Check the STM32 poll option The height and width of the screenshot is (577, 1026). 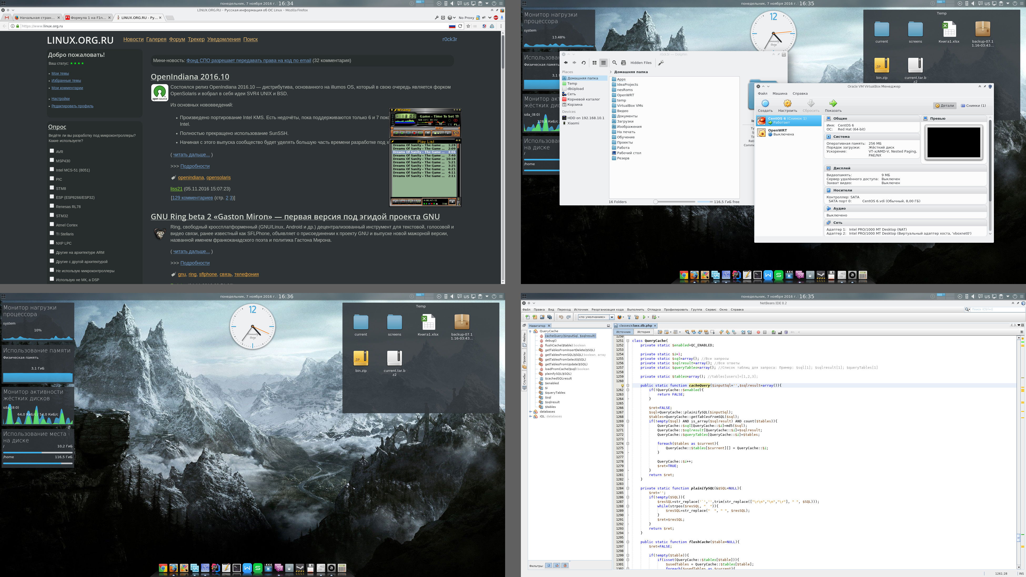click(52, 215)
